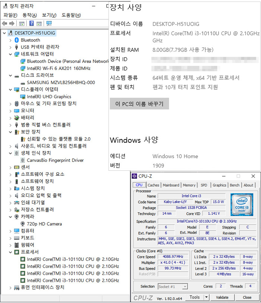Open the 파일(F) menu
The height and width of the screenshot is (303, 261).
pos(10,15)
